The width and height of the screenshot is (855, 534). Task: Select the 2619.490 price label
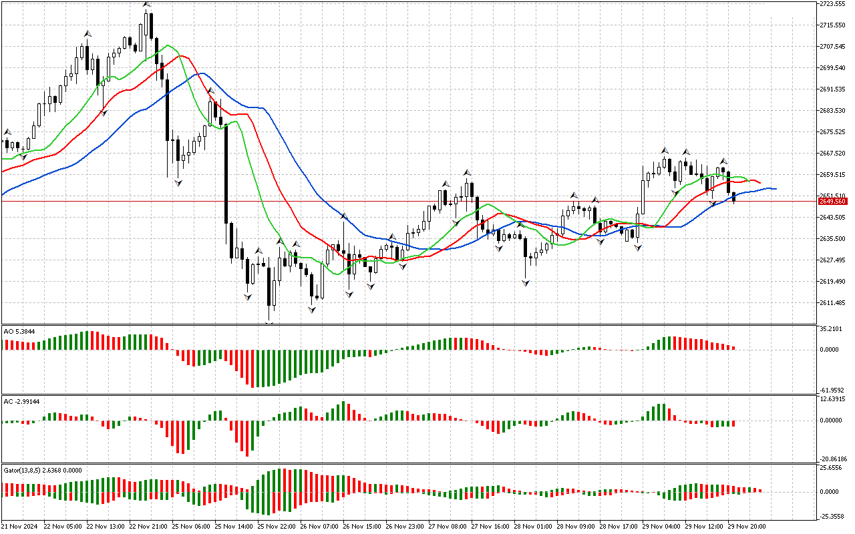click(832, 282)
